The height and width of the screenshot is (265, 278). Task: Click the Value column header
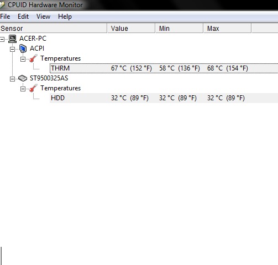[131, 29]
